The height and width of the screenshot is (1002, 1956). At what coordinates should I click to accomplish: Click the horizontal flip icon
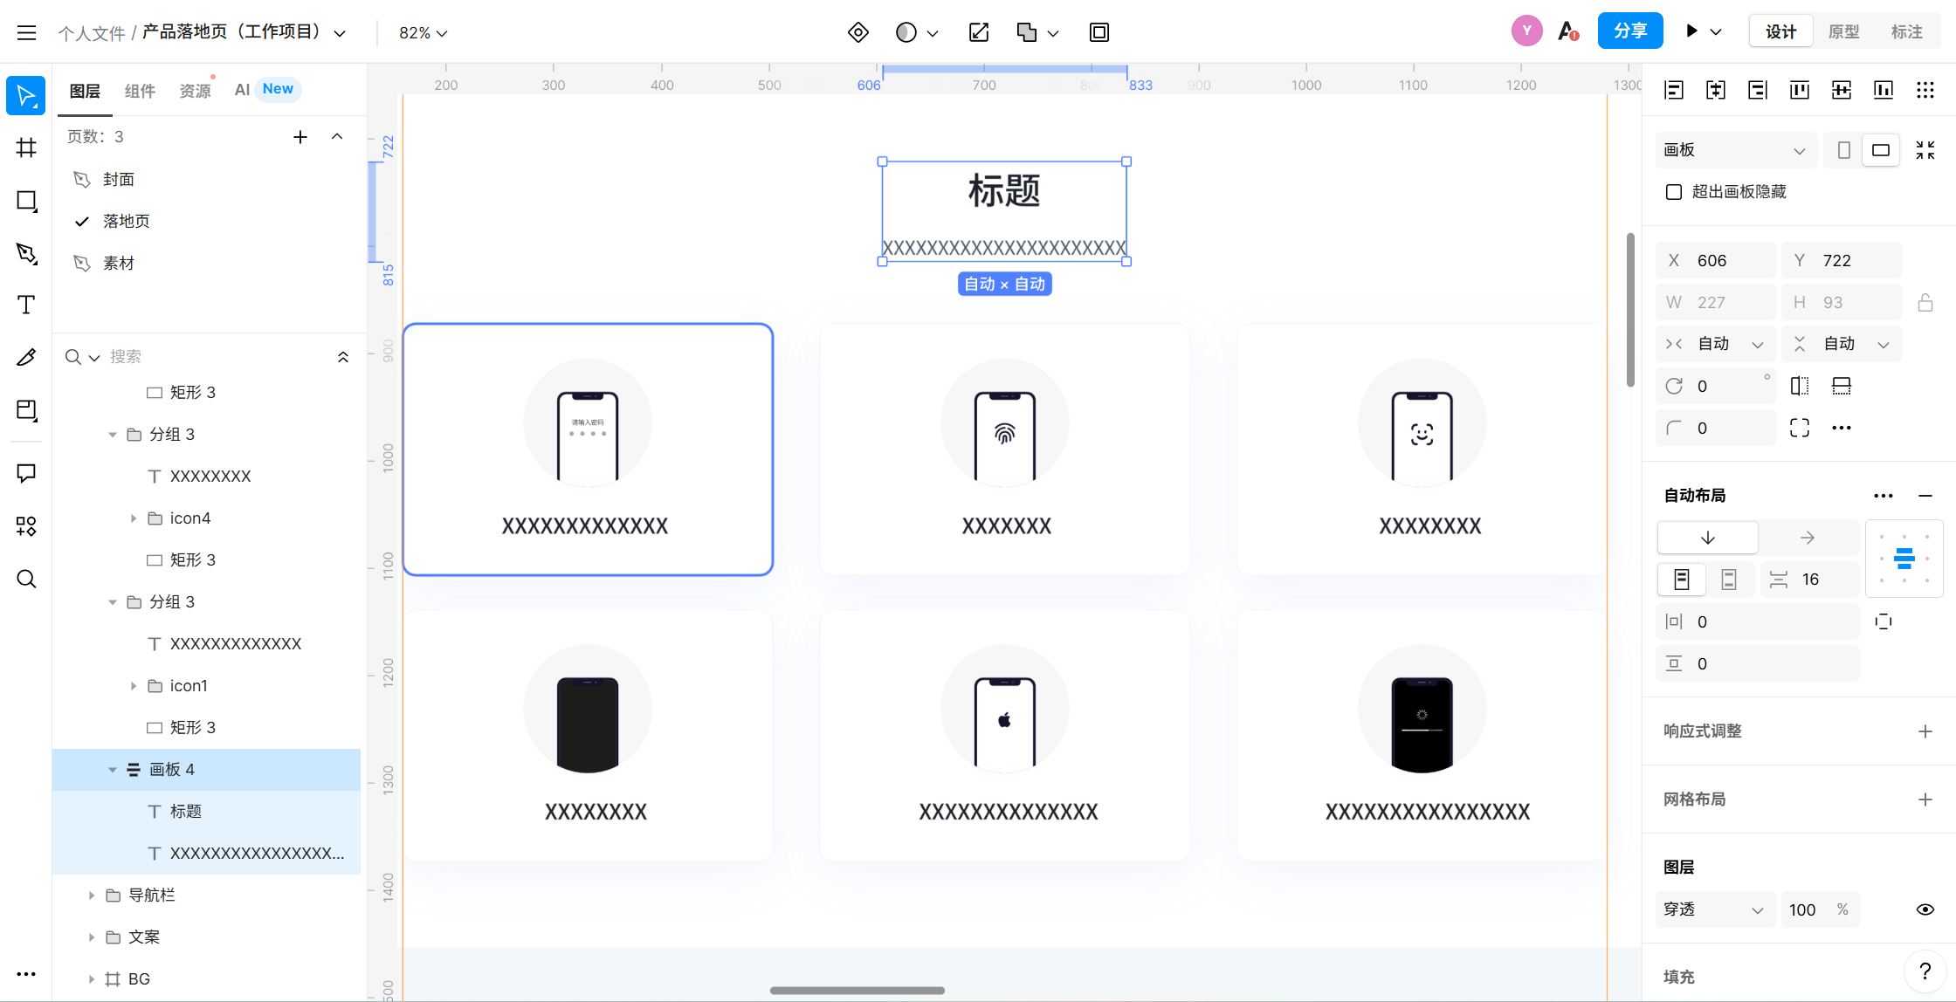click(x=1800, y=386)
